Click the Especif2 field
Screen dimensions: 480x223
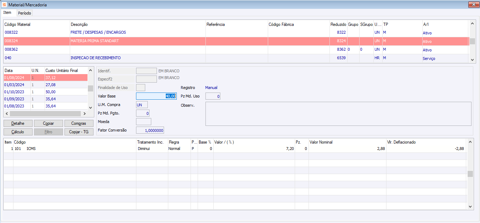tap(146, 79)
